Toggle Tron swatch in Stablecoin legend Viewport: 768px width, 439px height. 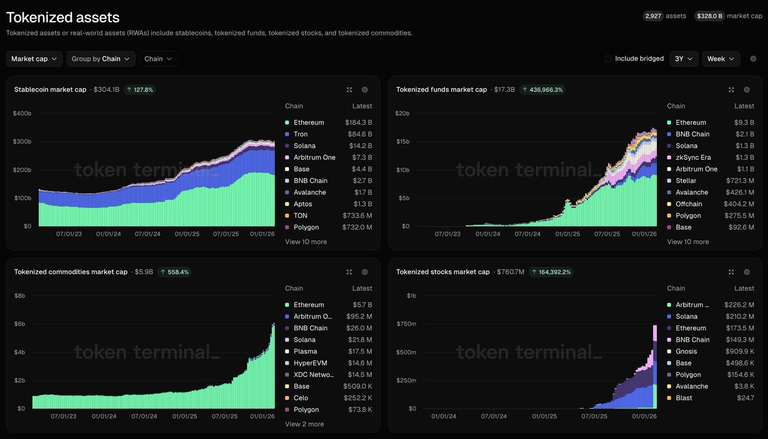click(287, 134)
